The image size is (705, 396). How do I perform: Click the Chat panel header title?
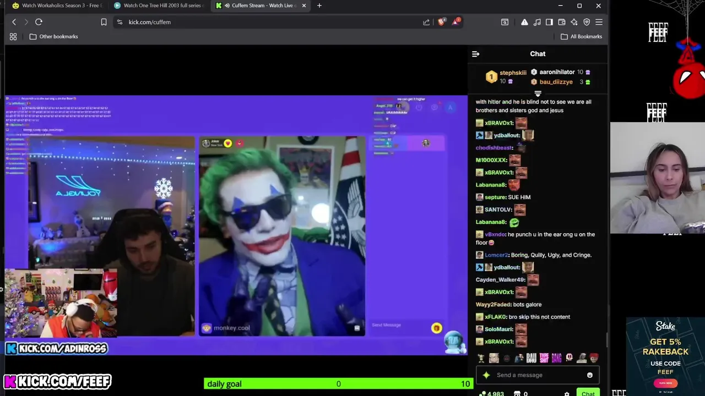(x=538, y=54)
